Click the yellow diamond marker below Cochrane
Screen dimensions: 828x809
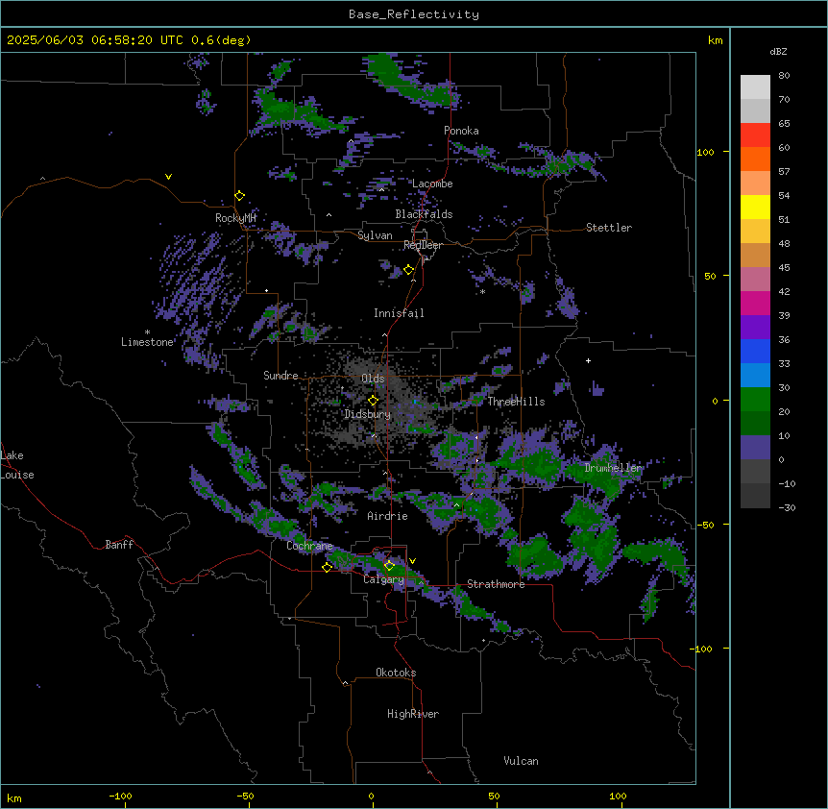coord(327,567)
